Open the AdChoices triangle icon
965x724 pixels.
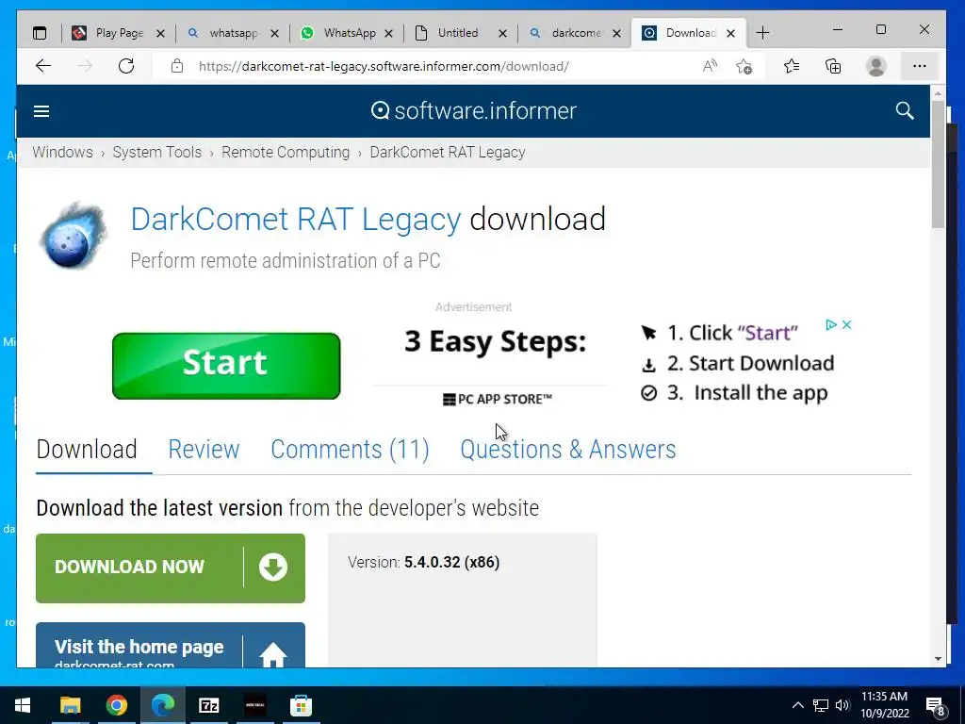pyautogui.click(x=831, y=324)
